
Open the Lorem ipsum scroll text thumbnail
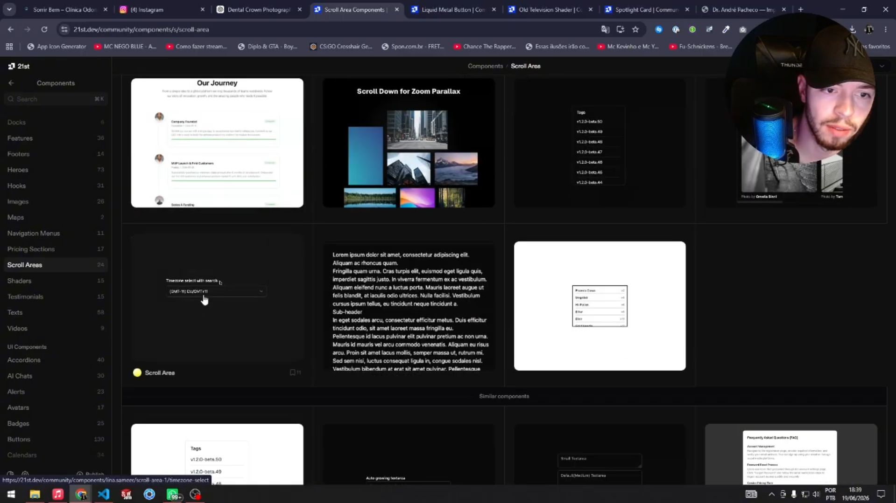point(409,306)
